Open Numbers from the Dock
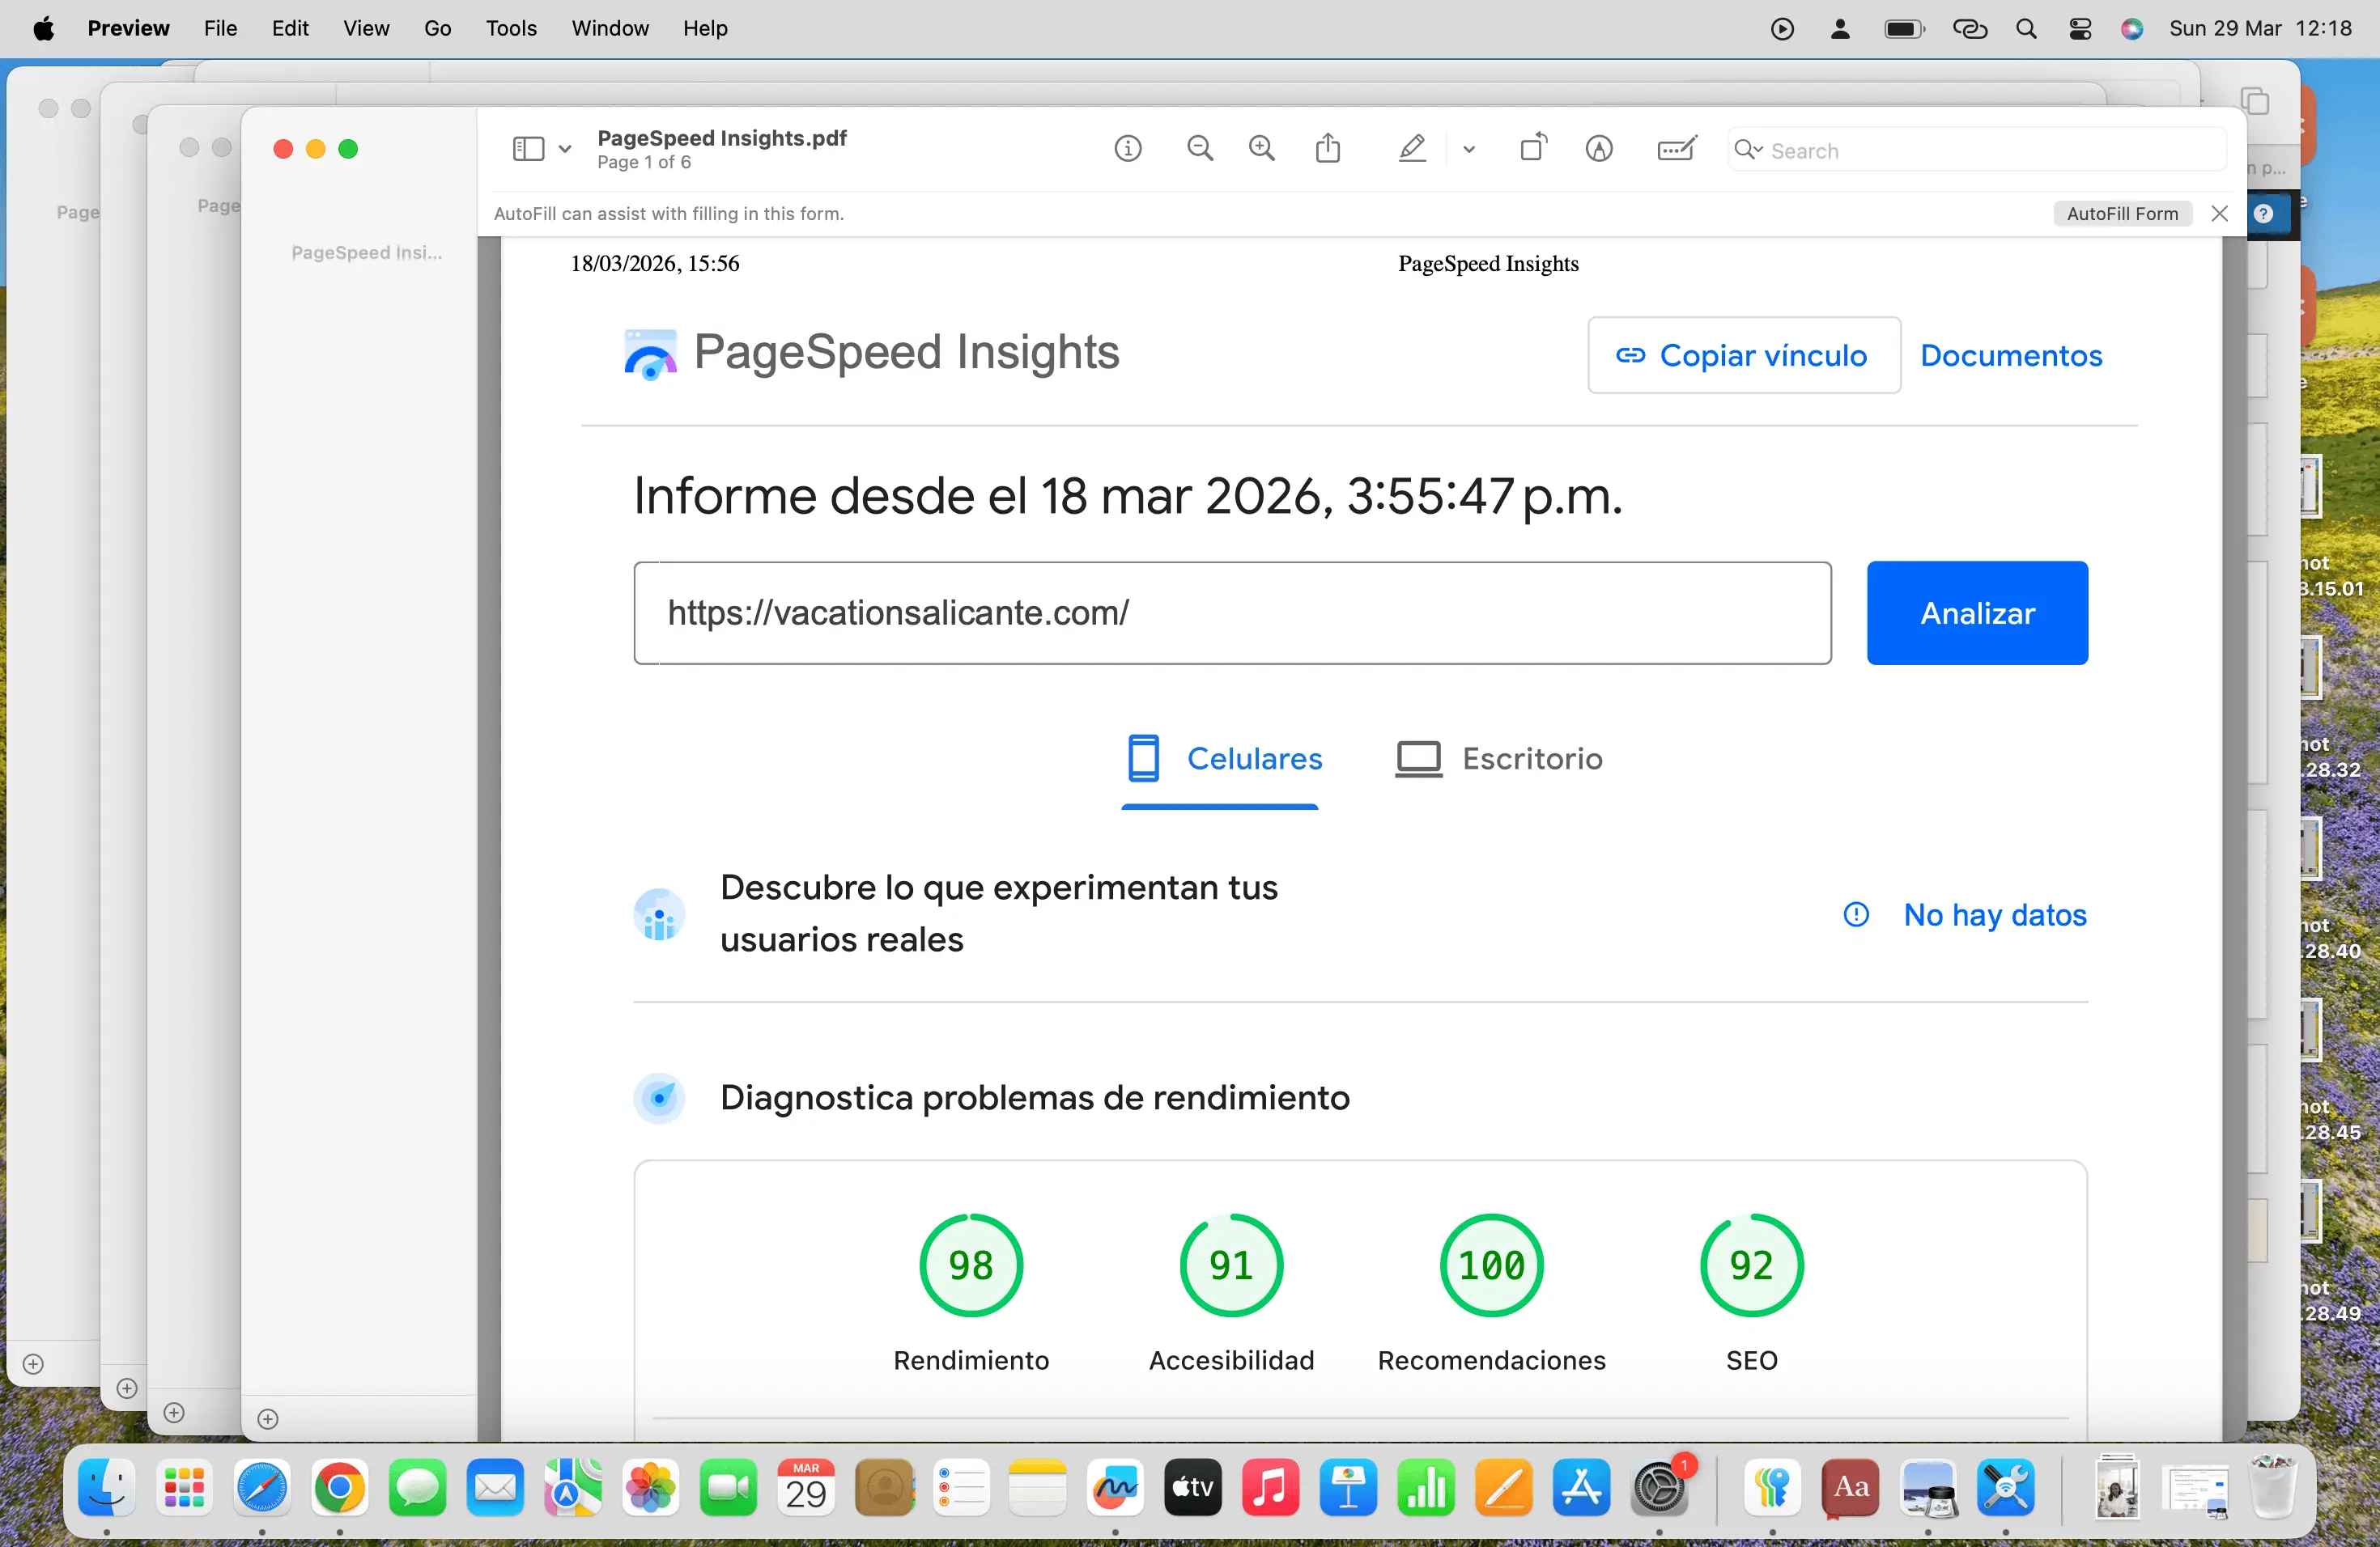Image resolution: width=2380 pixels, height=1547 pixels. (1426, 1488)
